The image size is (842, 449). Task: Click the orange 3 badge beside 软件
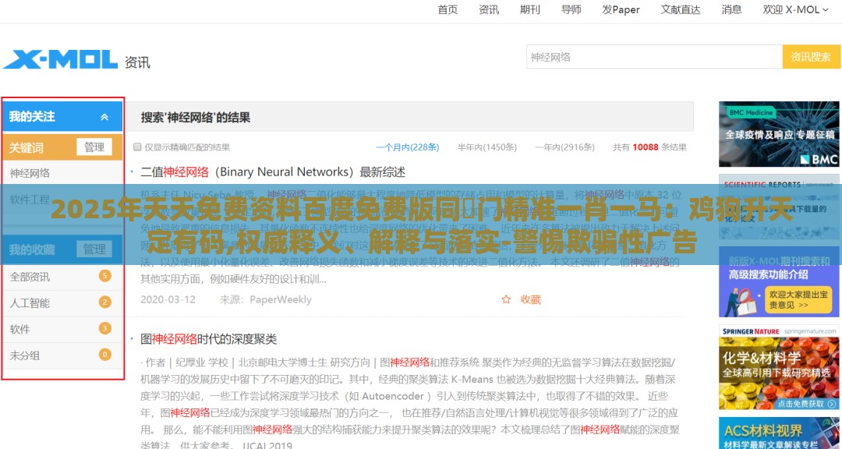pos(104,328)
